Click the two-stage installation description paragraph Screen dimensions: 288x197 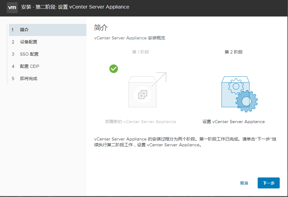[x=185, y=142]
